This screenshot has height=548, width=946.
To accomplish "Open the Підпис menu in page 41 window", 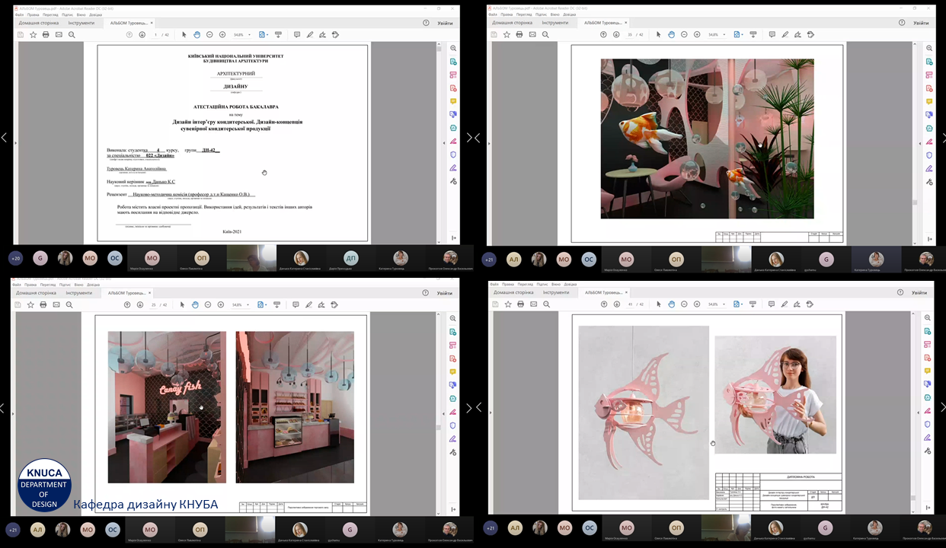I will 543,285.
